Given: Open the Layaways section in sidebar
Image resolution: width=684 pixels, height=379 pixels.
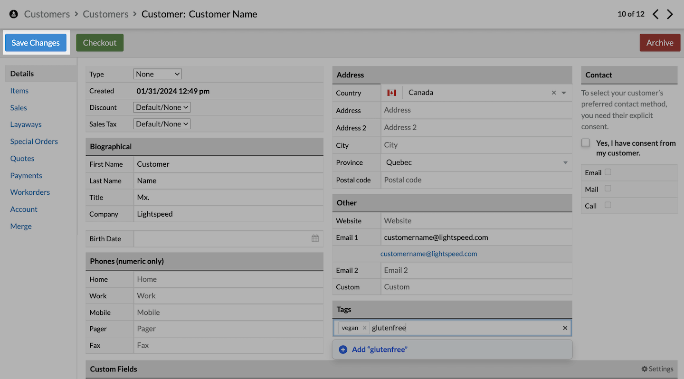Looking at the screenshot, I should (26, 124).
